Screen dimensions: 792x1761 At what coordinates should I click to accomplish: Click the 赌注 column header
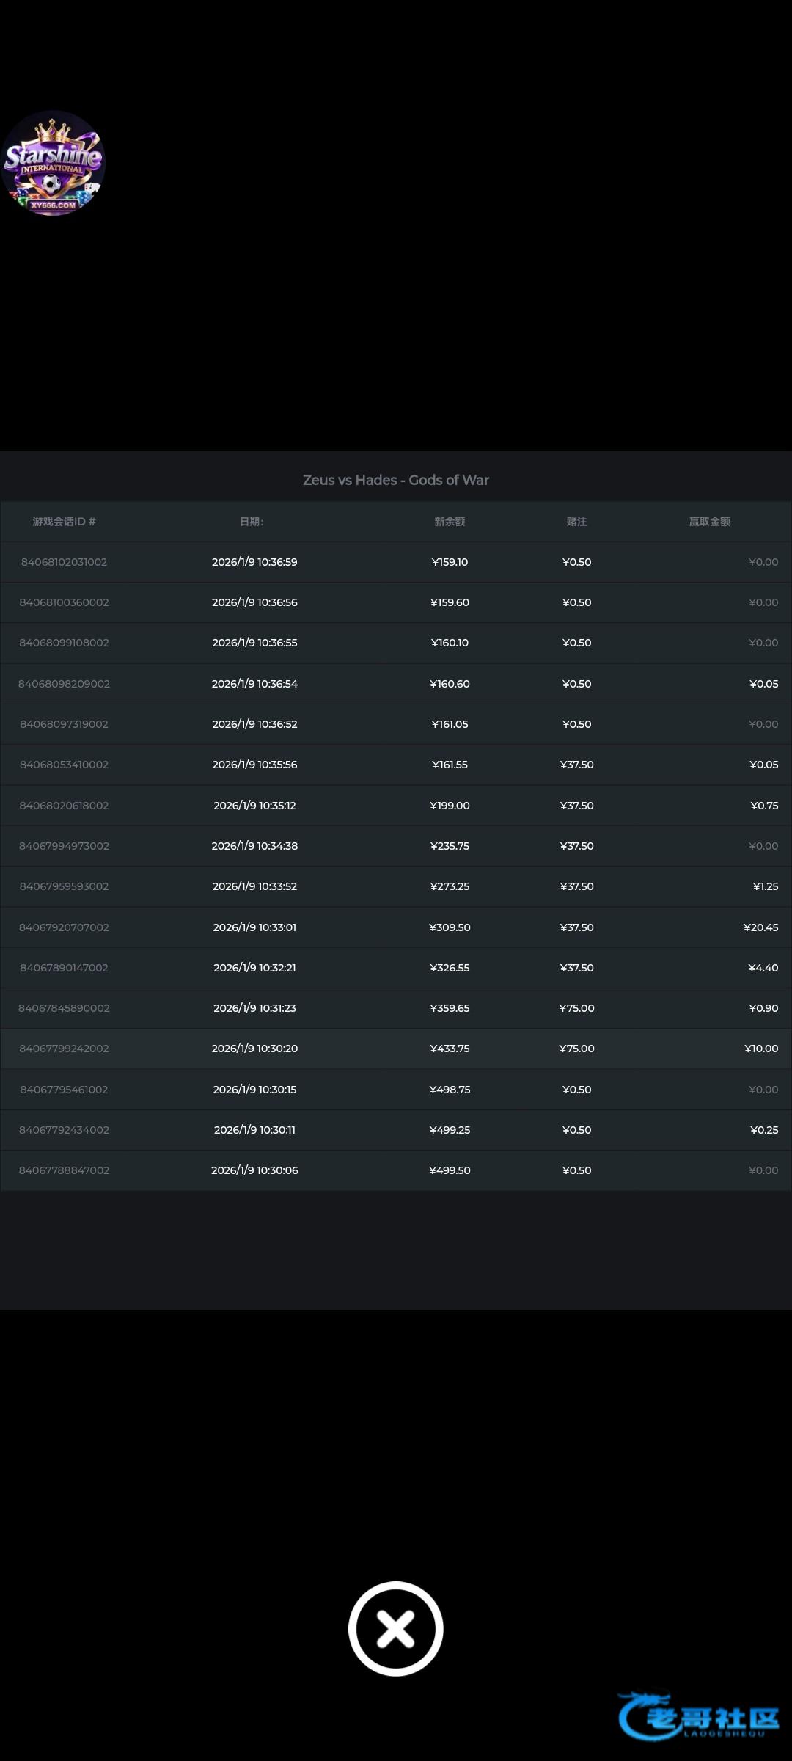click(x=576, y=522)
